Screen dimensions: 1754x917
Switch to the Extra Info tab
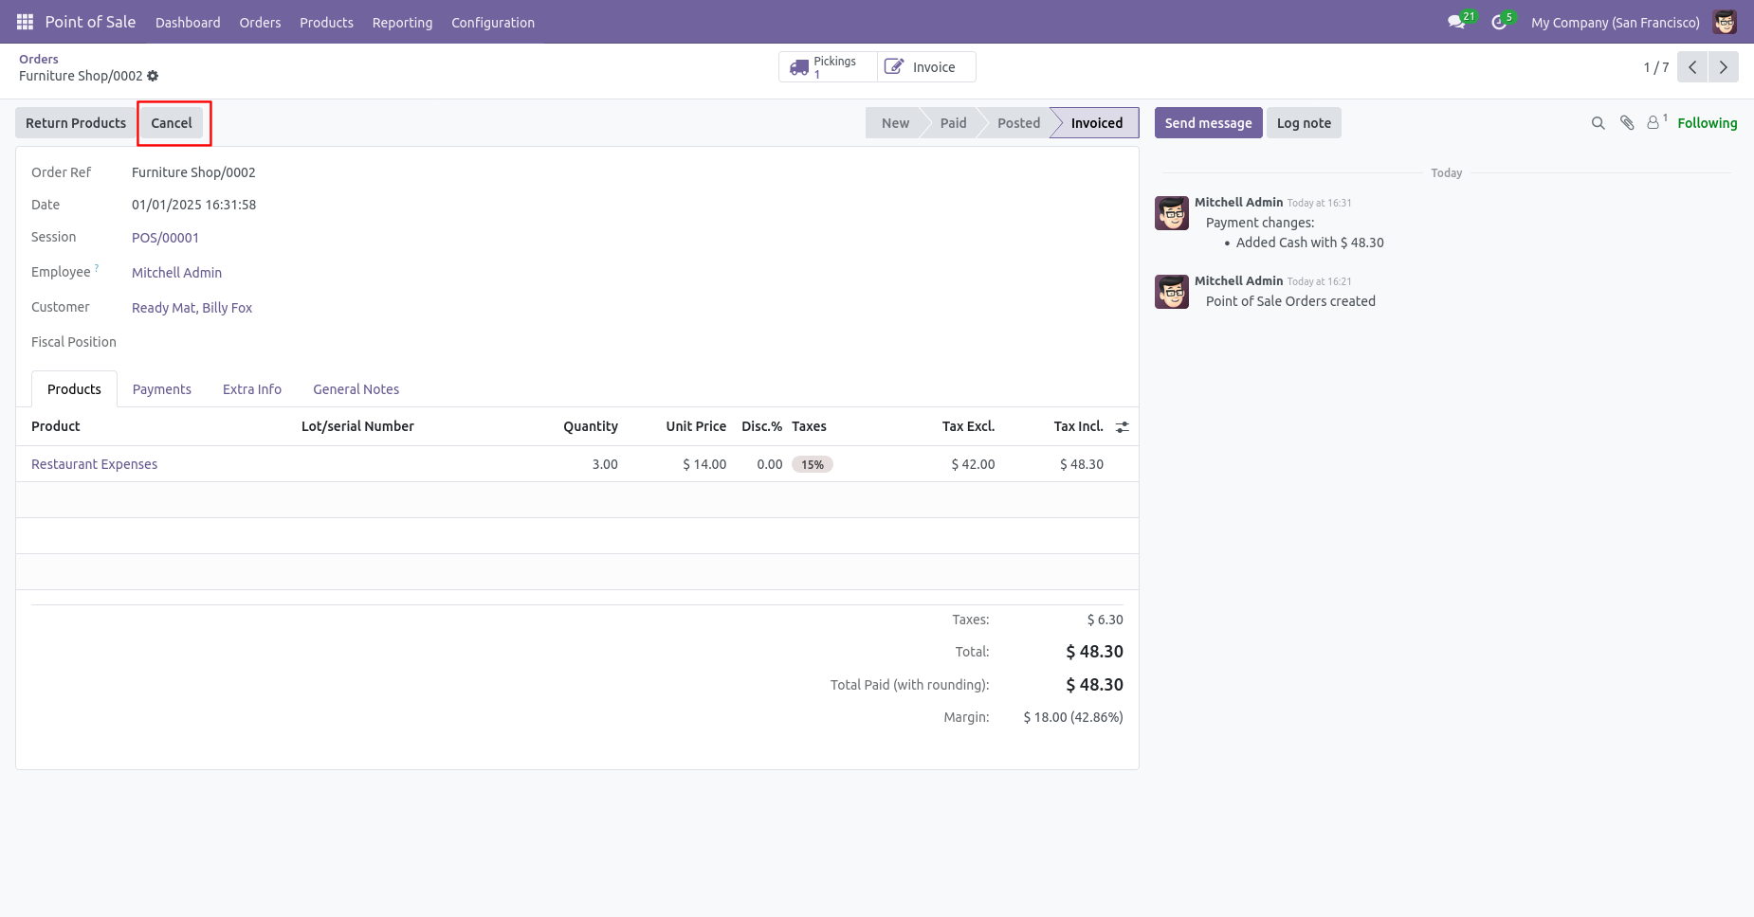point(252,389)
